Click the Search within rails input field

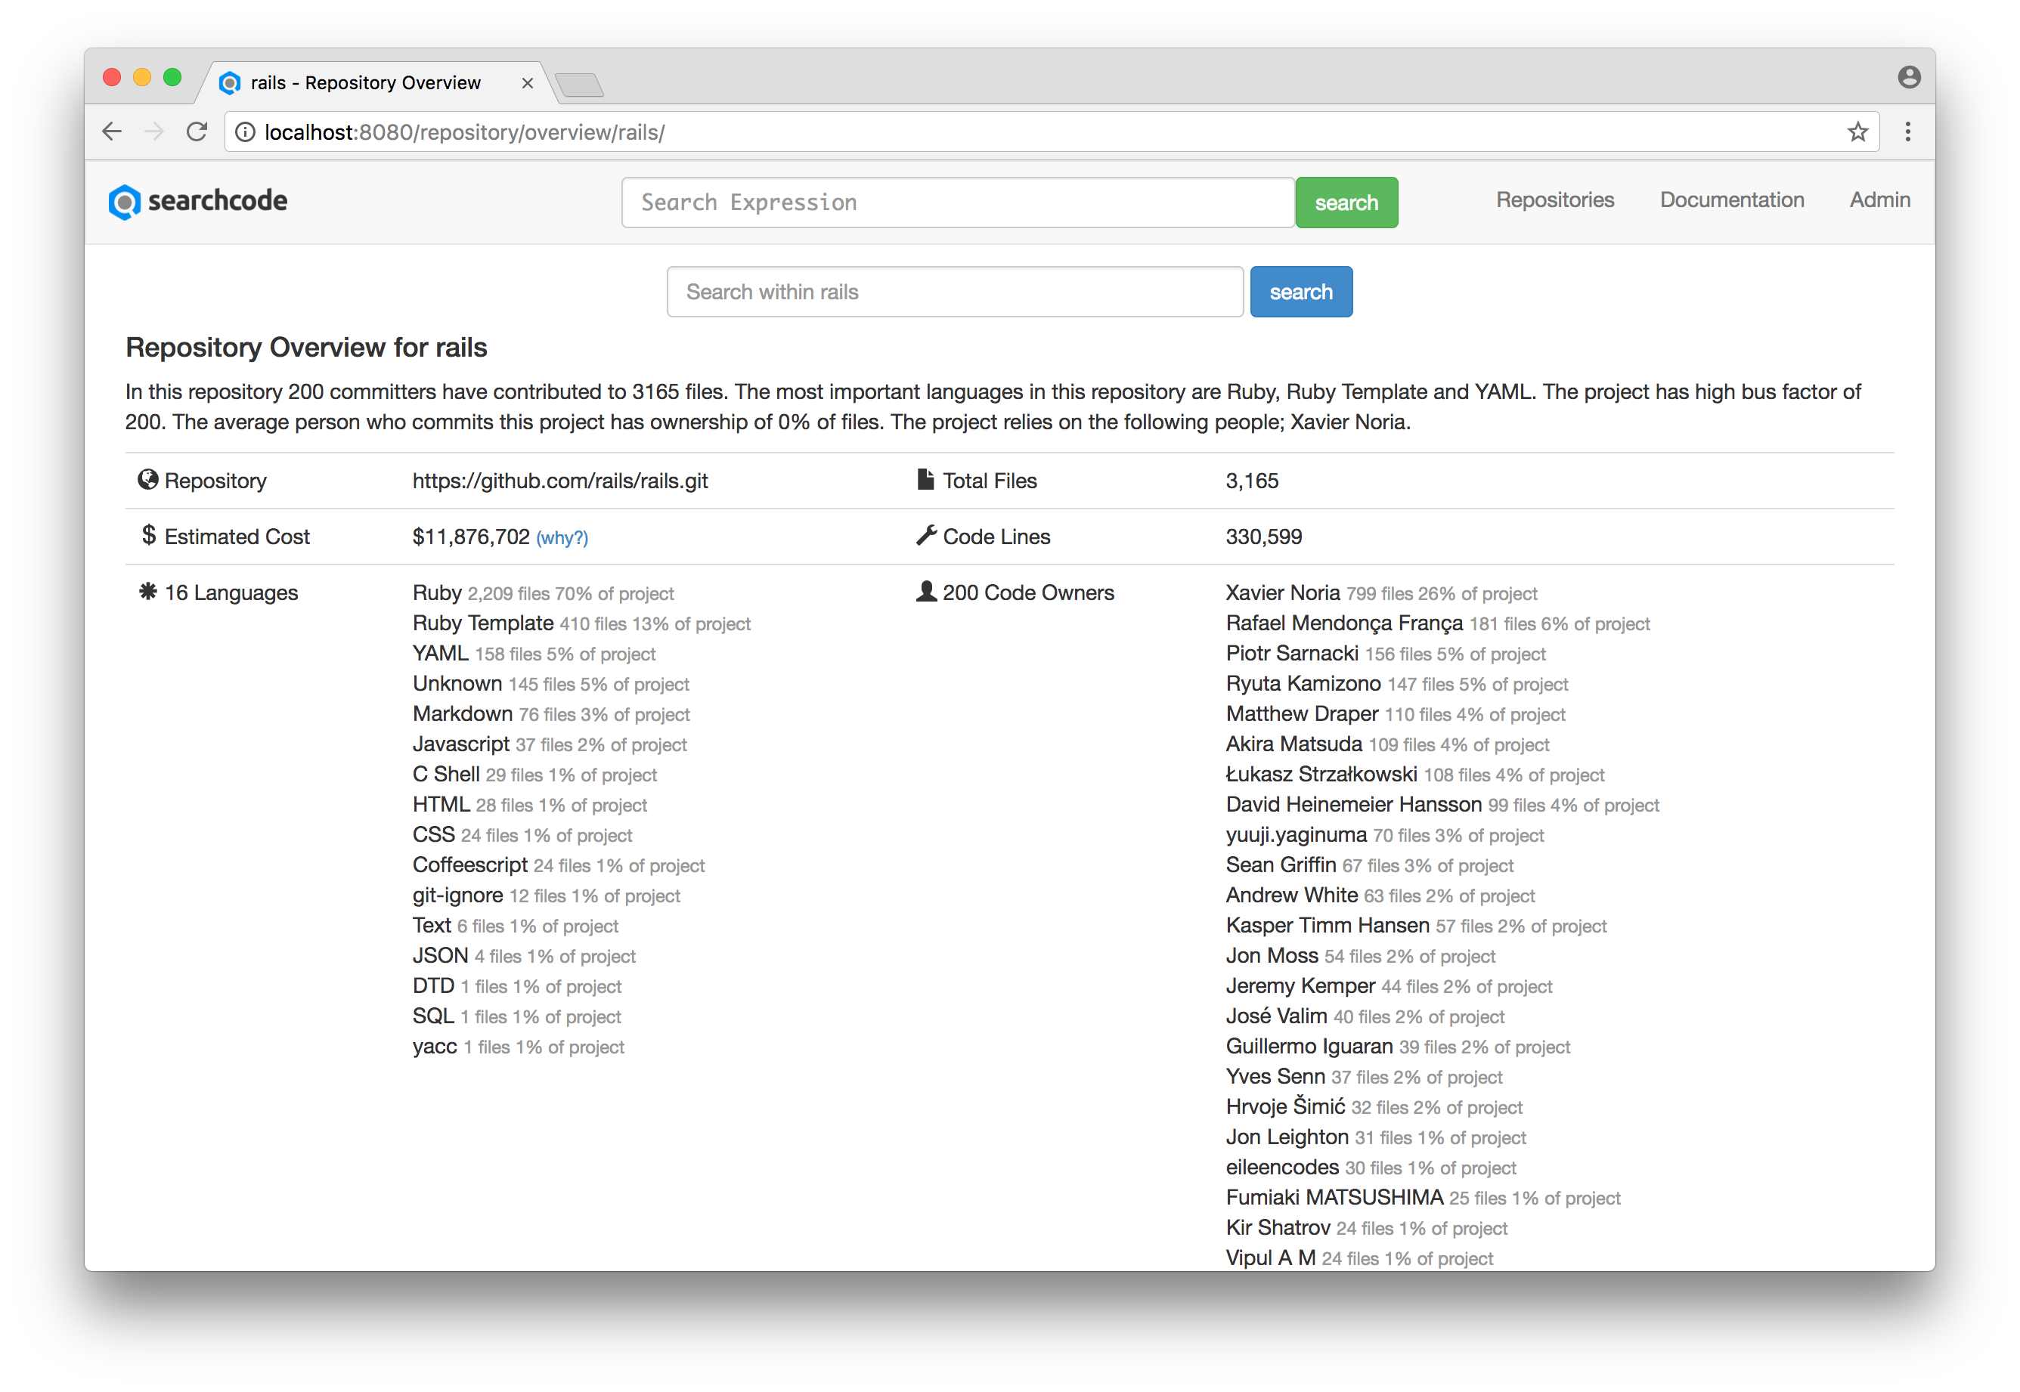[955, 291]
